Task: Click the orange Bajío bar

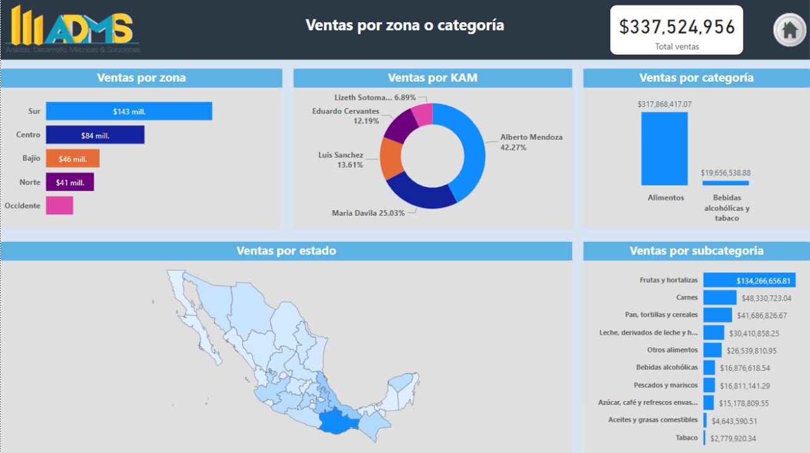Action: tap(72, 159)
